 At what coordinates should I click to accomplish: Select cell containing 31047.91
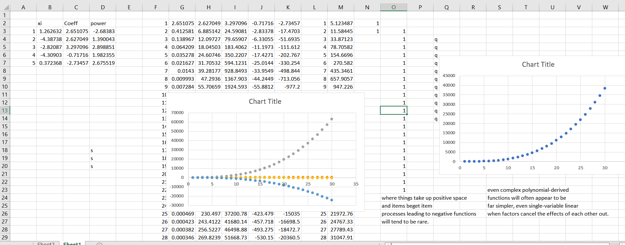pos(341,237)
